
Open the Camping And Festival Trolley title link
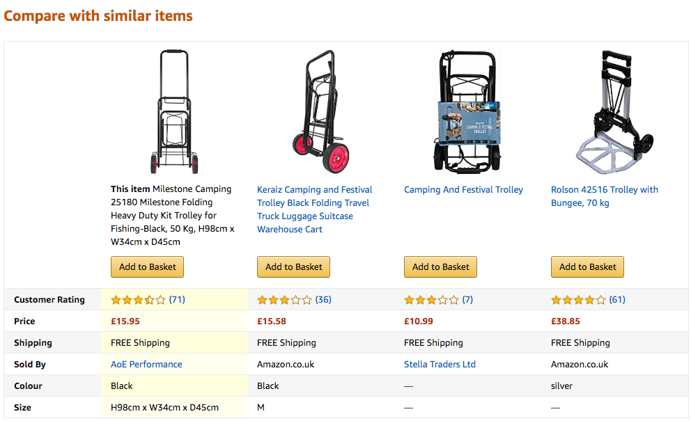pos(463,189)
